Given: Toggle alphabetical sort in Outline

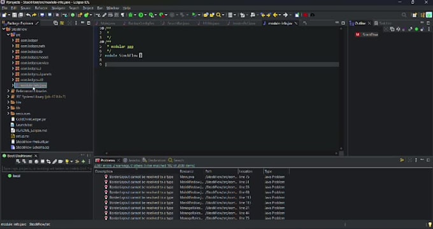Looking at the screenshot, I should pyautogui.click(x=398, y=29).
